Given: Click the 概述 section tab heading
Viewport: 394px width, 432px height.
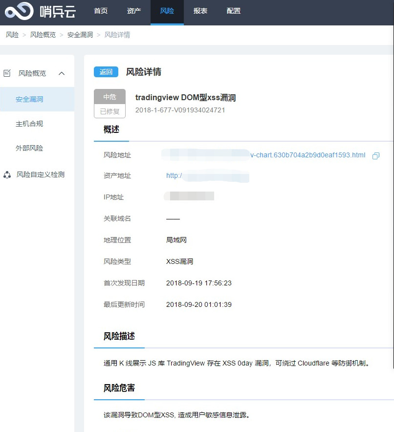Looking at the screenshot, I should point(111,129).
